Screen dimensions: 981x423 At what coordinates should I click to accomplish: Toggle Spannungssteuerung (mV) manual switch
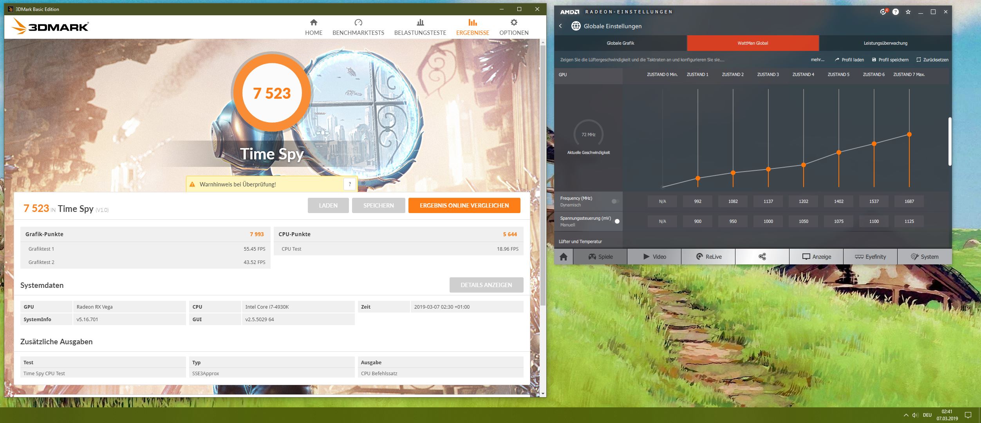[616, 221]
